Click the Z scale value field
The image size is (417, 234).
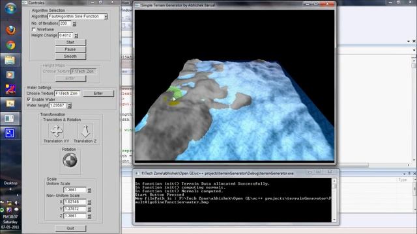click(76, 216)
